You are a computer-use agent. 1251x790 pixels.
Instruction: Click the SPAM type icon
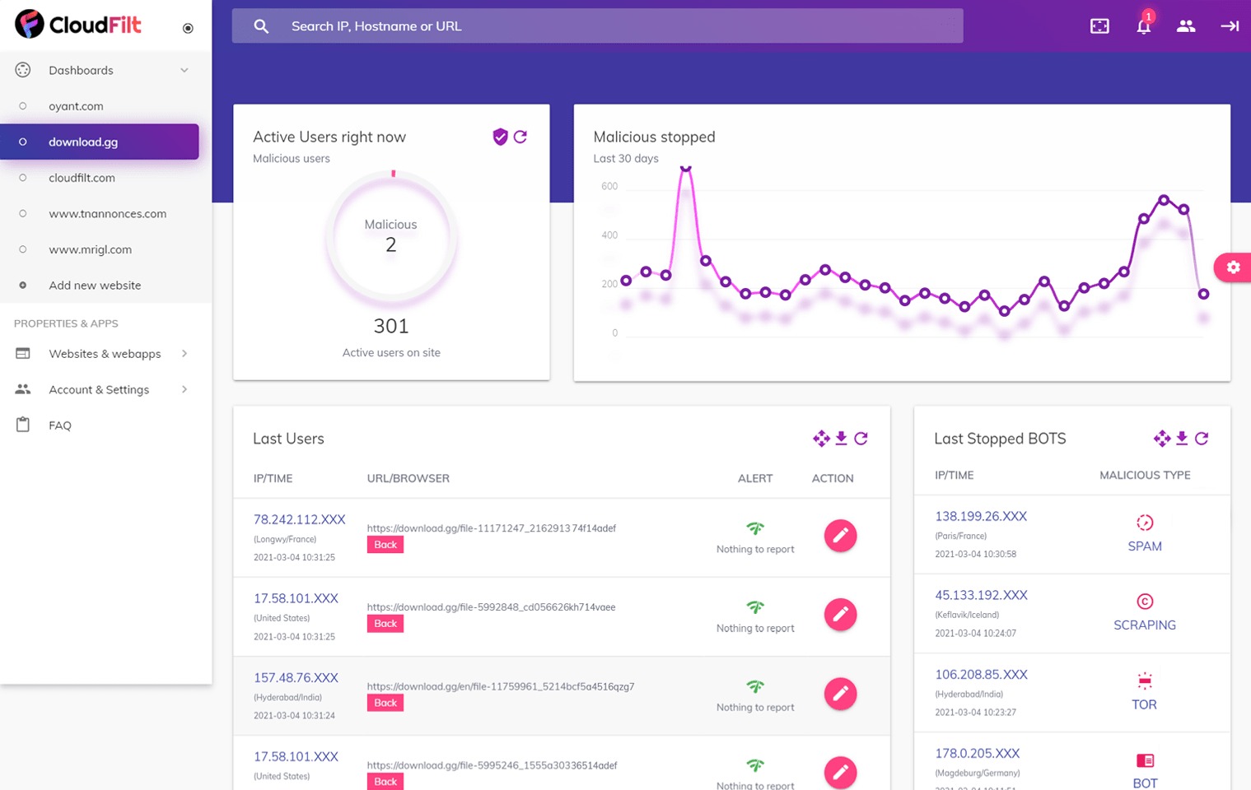click(1145, 523)
